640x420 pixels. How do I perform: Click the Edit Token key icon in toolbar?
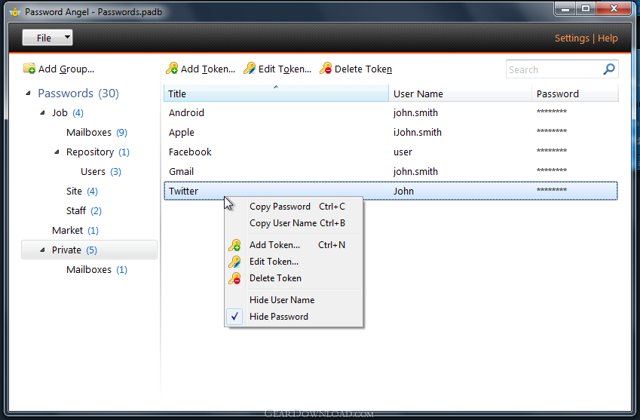(250, 69)
